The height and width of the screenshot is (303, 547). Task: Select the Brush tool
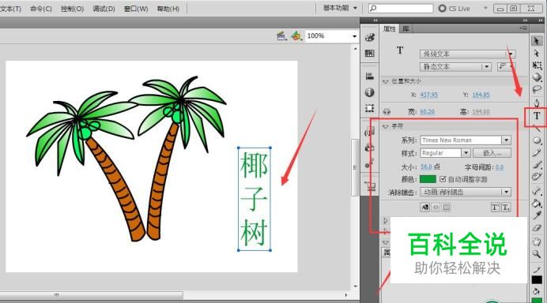click(x=537, y=165)
